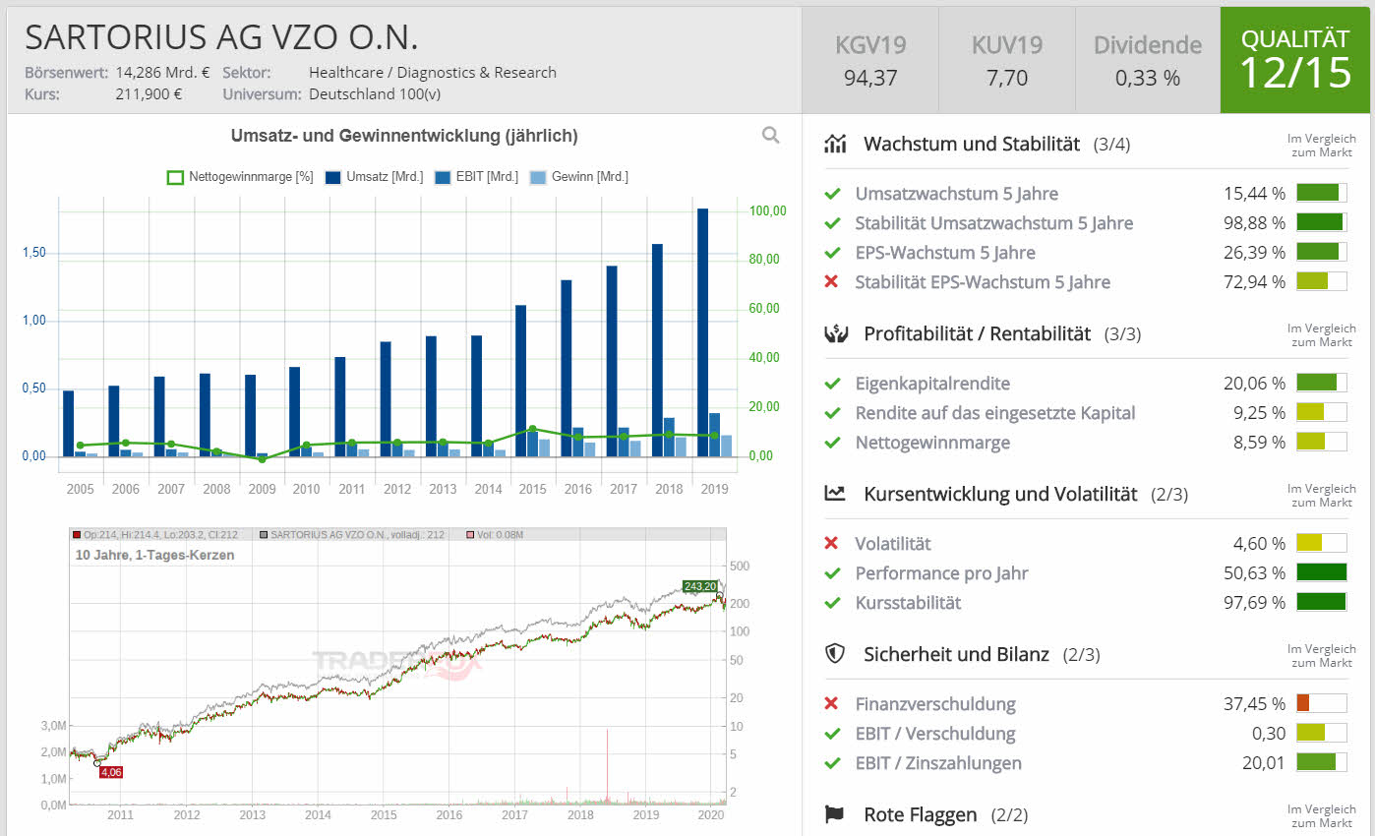Click the magnifier zoom icon above chart

click(771, 136)
